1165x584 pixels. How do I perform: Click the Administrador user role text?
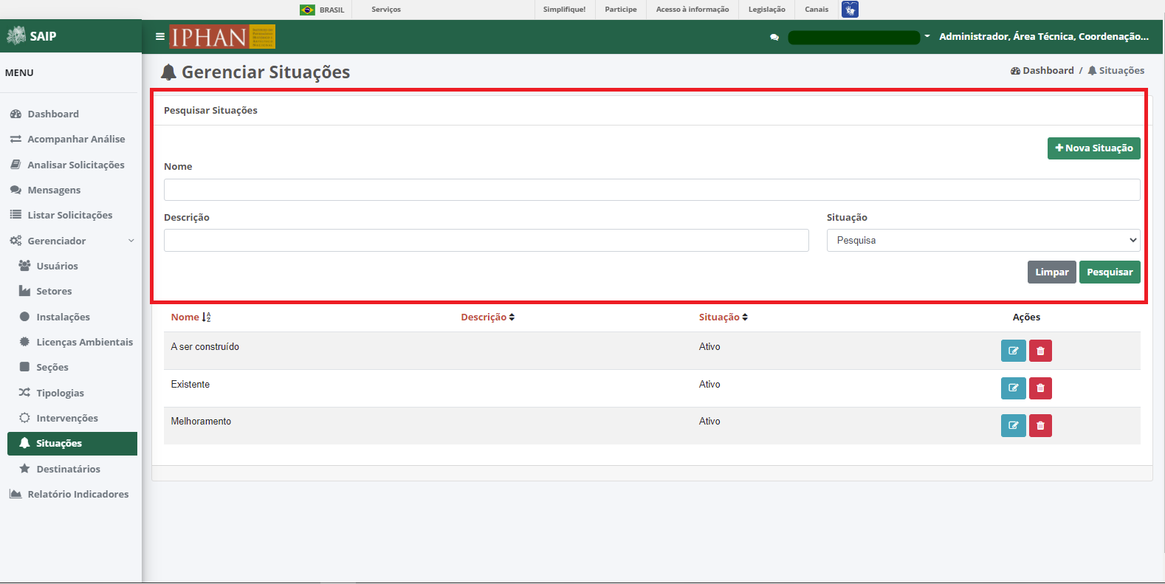1044,36
